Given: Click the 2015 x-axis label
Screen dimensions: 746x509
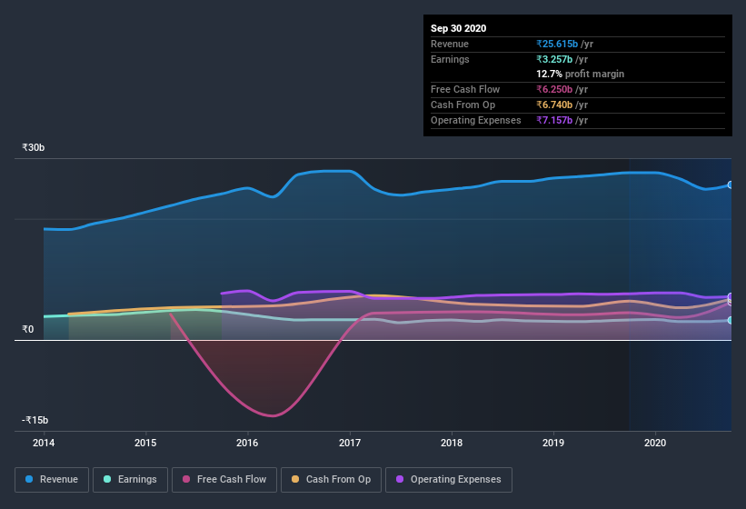Looking at the screenshot, I should coord(145,443).
